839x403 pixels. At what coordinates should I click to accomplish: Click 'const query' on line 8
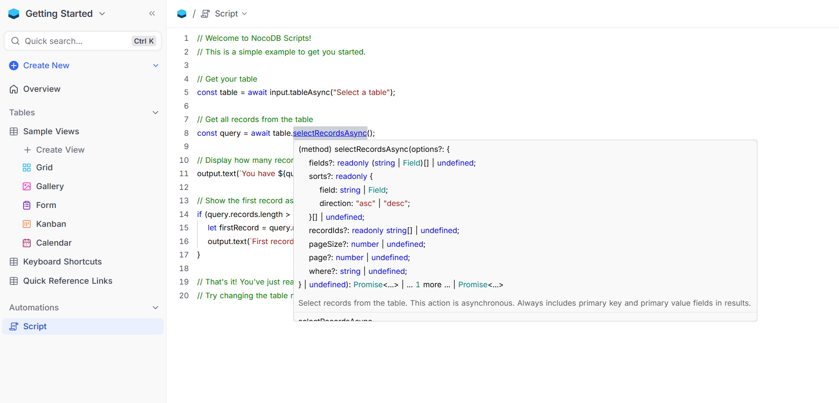tap(219, 133)
